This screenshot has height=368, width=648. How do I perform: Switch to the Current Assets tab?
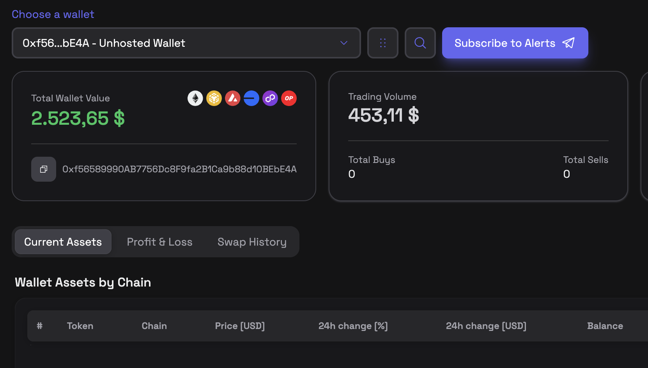click(x=63, y=242)
